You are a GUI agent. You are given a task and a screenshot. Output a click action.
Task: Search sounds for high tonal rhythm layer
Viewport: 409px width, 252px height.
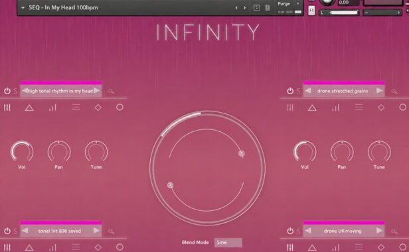112,92
